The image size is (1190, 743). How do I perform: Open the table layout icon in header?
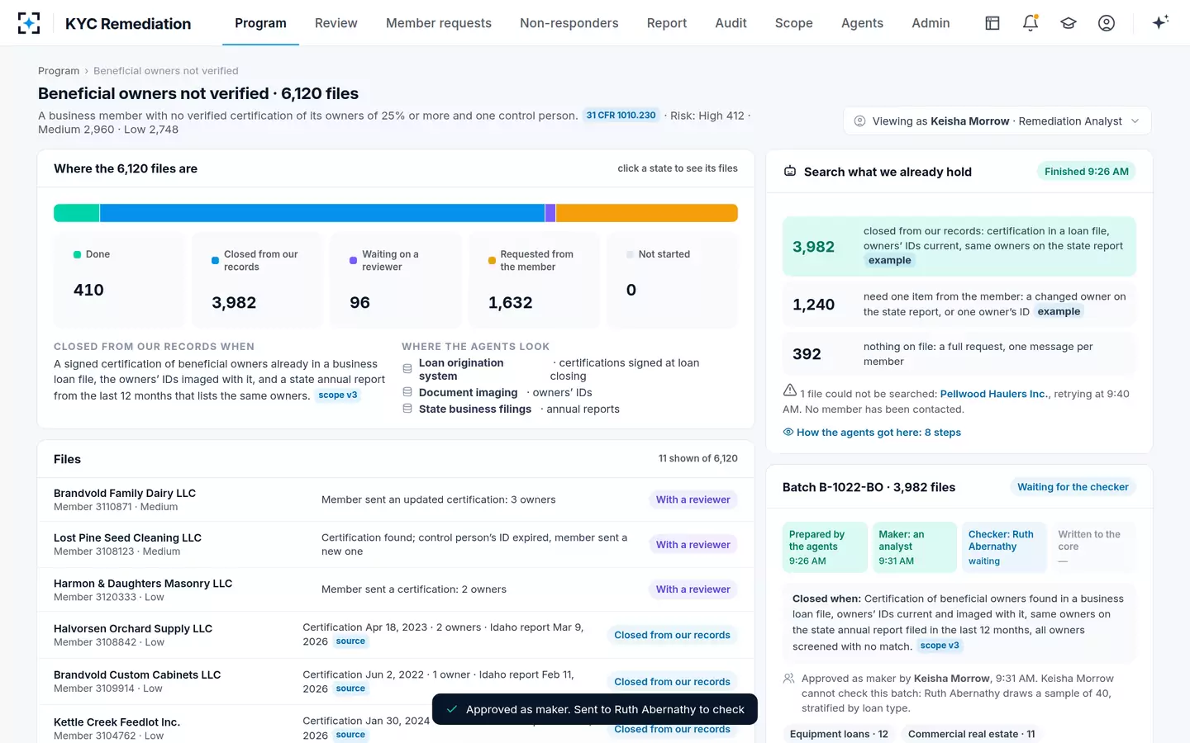pyautogui.click(x=992, y=23)
